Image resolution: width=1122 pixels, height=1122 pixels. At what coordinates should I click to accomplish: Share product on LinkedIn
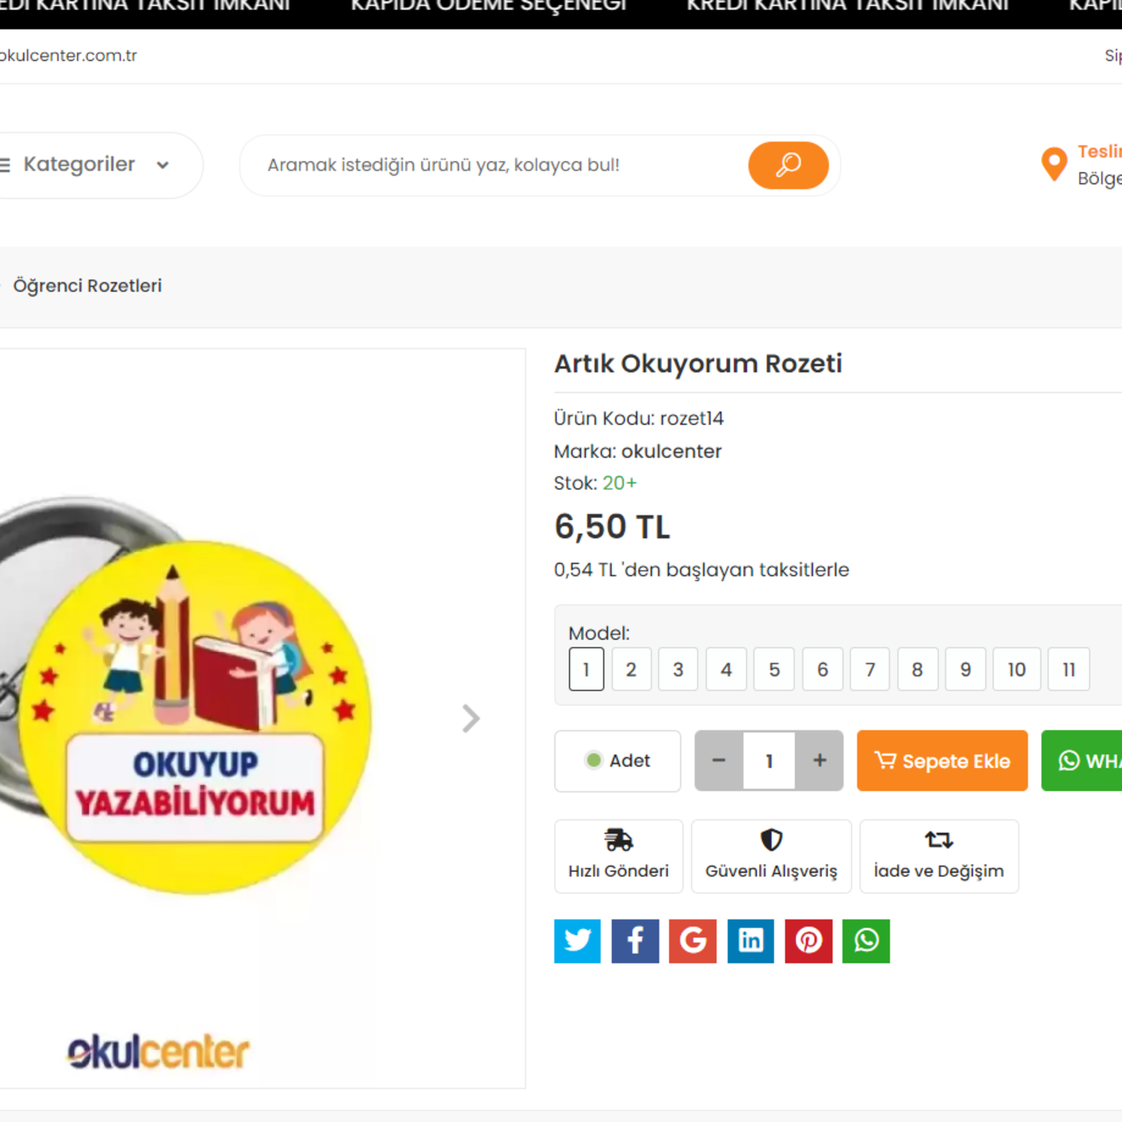(750, 941)
